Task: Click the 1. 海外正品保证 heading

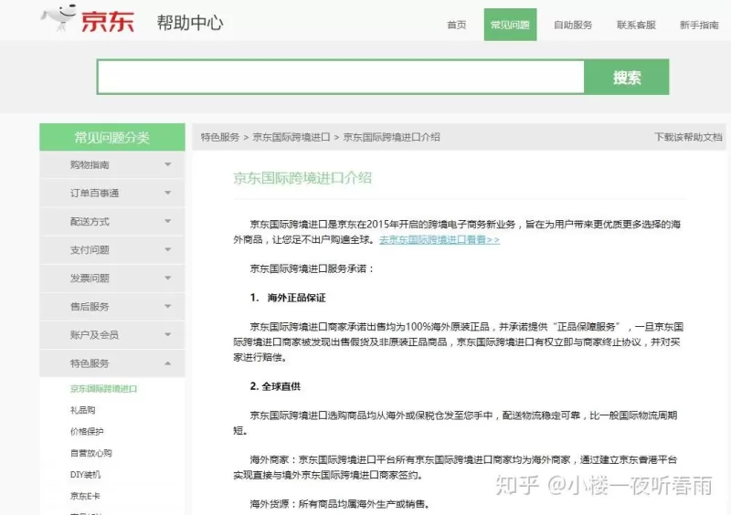Action: 288,298
